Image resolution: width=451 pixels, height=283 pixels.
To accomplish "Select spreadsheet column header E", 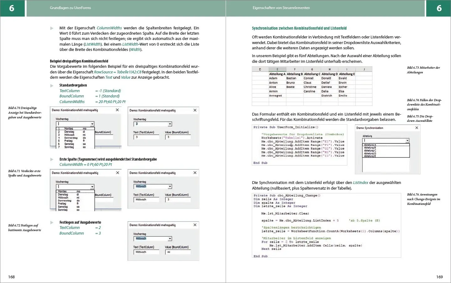I will pyautogui.click(x=277, y=69).
